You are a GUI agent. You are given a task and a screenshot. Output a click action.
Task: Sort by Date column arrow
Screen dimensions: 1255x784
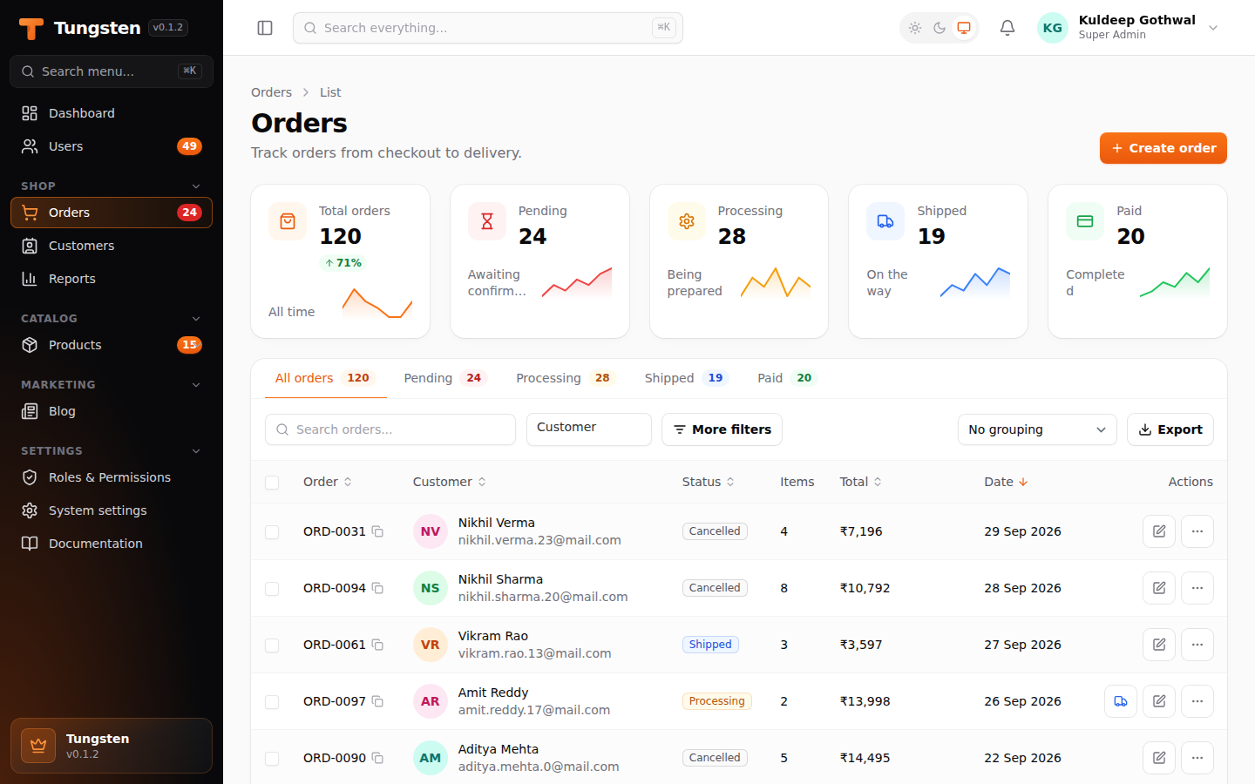[1023, 482]
